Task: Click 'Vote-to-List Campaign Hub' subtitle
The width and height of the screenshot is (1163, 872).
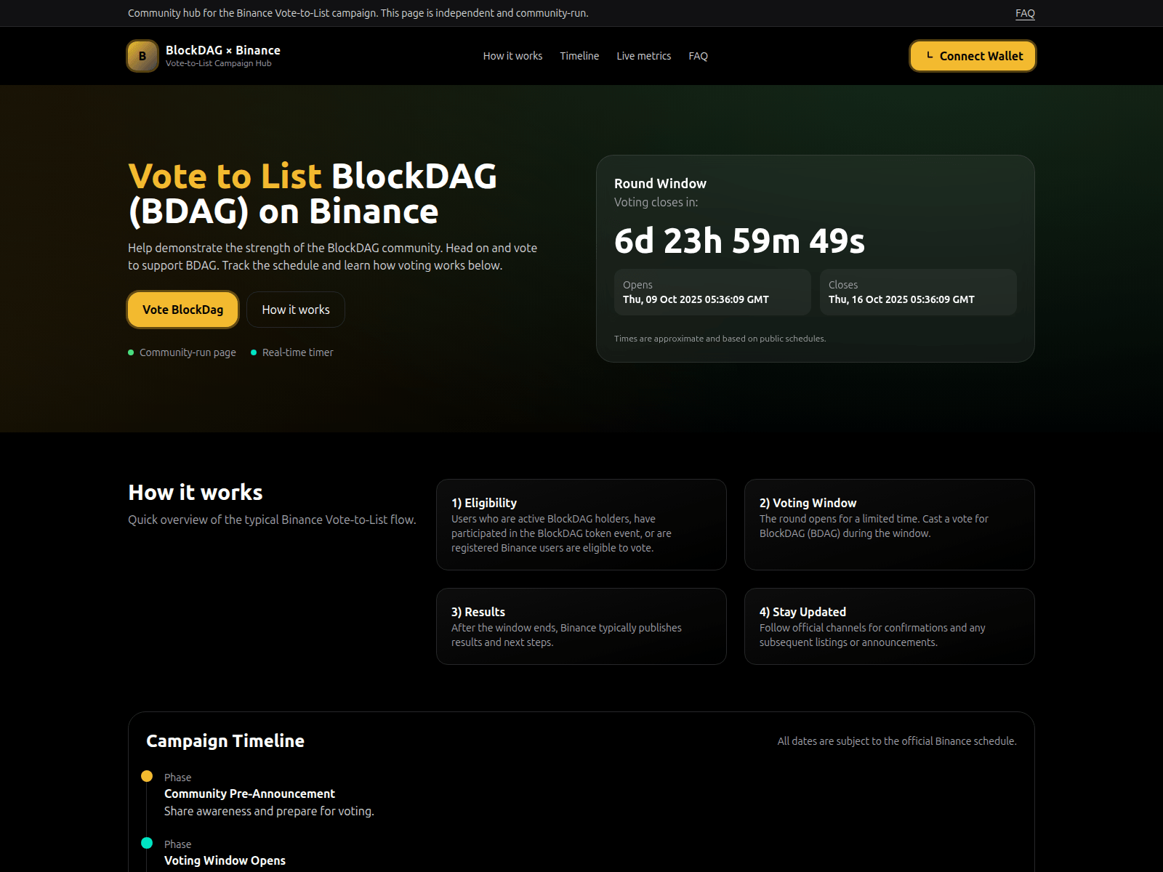Action: 218,63
